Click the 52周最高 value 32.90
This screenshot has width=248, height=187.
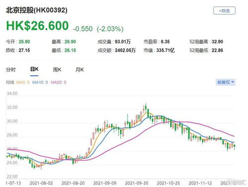pyautogui.click(x=217, y=42)
